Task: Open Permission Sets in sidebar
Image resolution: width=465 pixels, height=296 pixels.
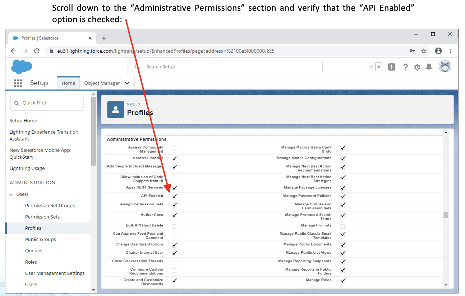Action: tap(42, 217)
